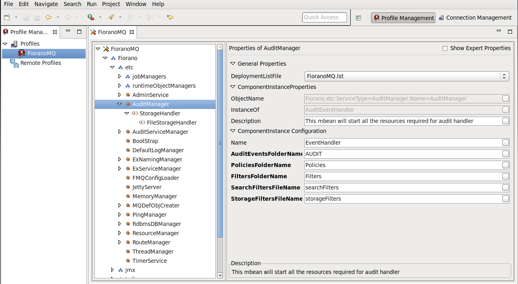Screen dimensions: 518x284
Task: Toggle the checkbox beside PoliciesFolderName field
Action: [506, 165]
